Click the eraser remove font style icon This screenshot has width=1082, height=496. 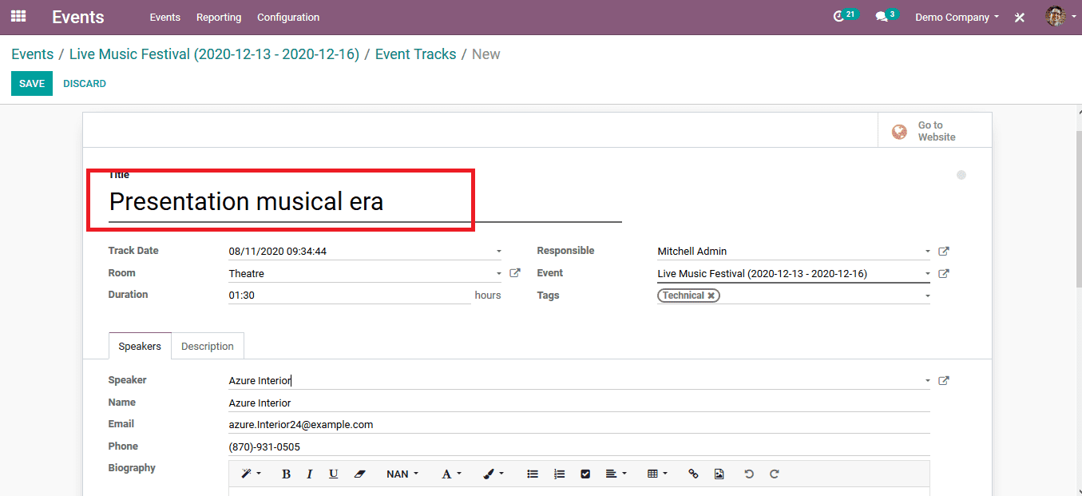tap(359, 474)
